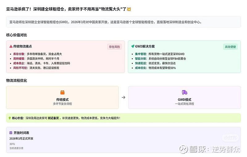The width and height of the screenshot is (247, 157).
Task: Click the 2026年3月正式开放 line
Action: [21, 138]
